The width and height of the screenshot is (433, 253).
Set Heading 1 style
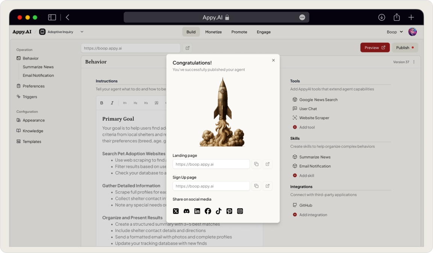click(x=125, y=103)
